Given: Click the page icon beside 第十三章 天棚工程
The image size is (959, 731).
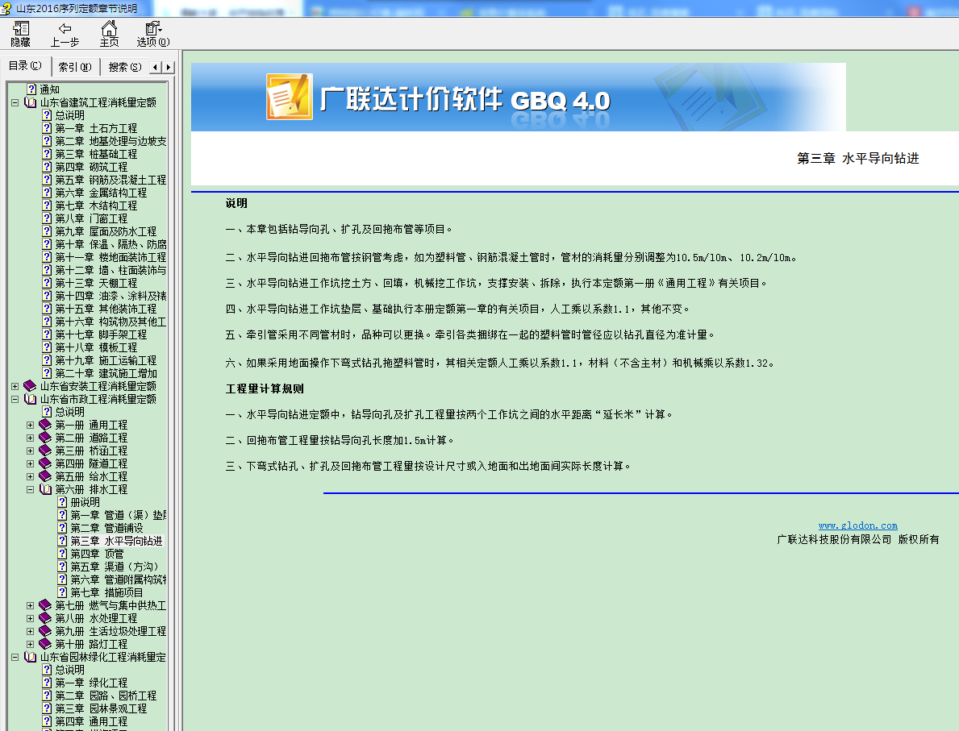Looking at the screenshot, I should pyautogui.click(x=47, y=283).
